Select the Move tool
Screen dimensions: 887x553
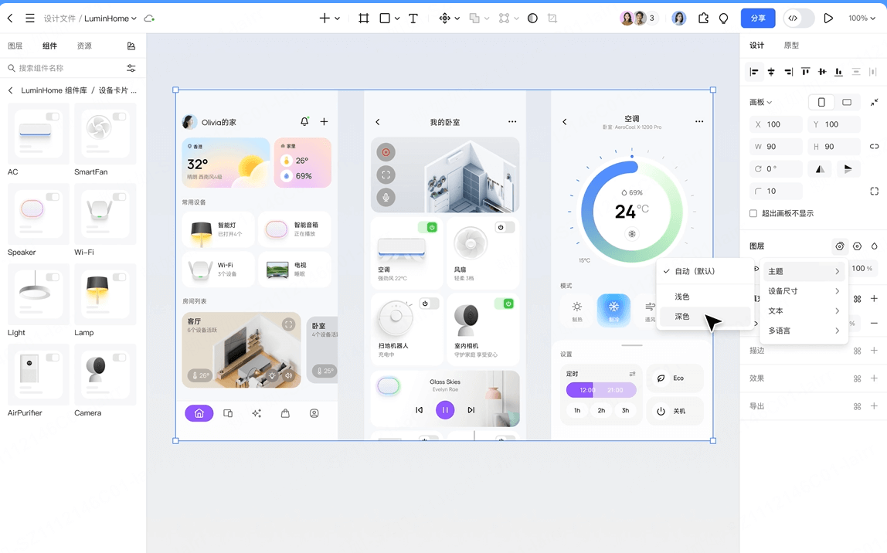point(444,17)
